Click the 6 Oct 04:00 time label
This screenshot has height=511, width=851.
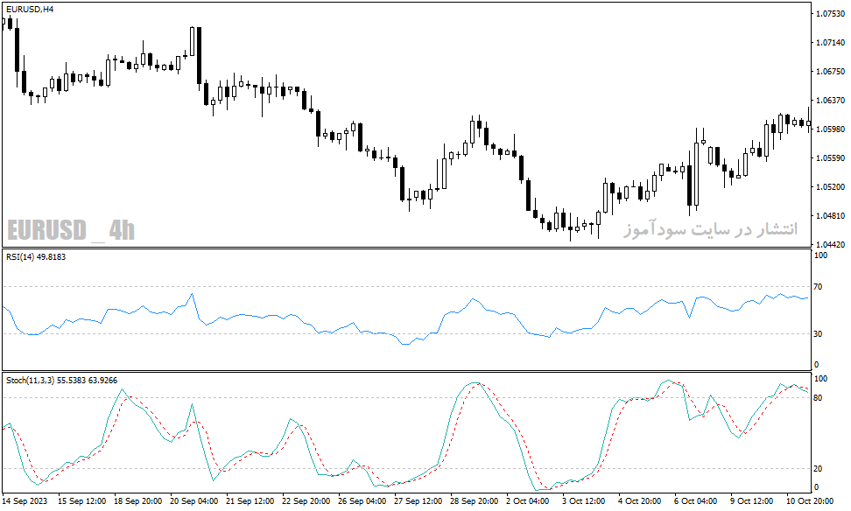[695, 500]
